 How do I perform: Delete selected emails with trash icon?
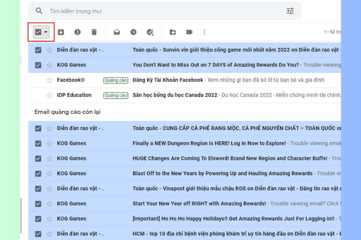point(94,32)
